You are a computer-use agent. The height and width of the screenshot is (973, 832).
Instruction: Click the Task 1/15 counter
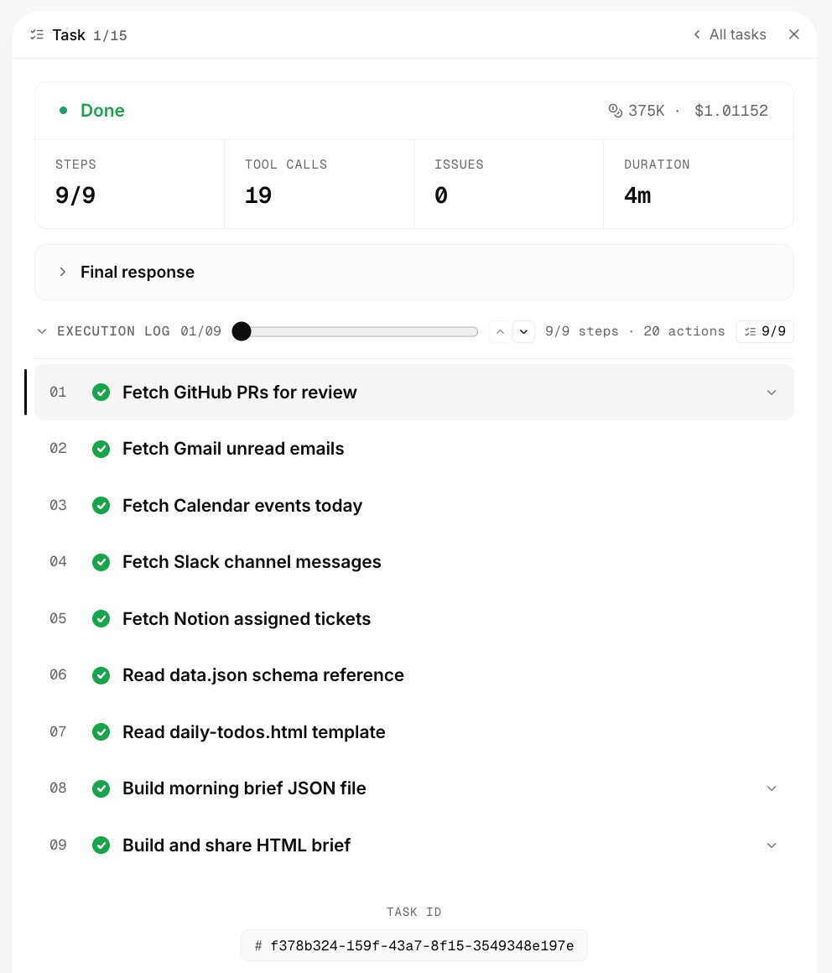tap(110, 35)
